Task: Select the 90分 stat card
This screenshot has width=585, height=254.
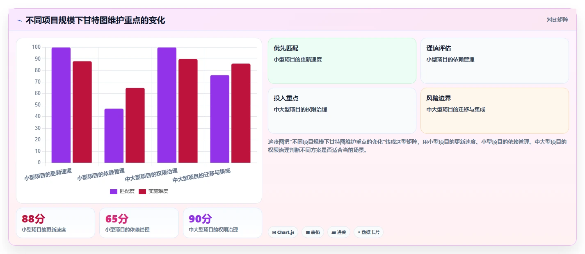Action: [222, 223]
